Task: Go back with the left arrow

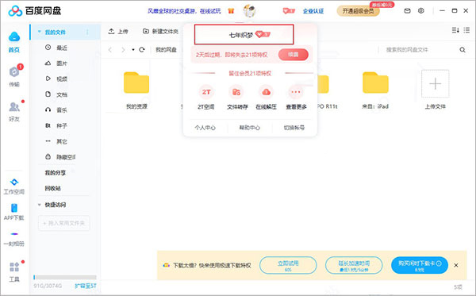Action: pos(110,49)
